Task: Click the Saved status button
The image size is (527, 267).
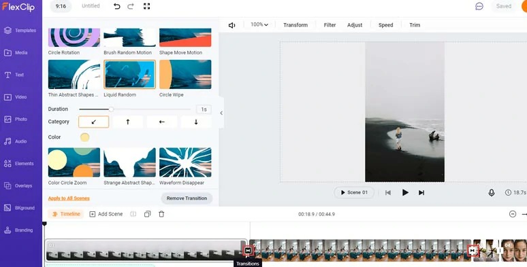Action: [503, 6]
